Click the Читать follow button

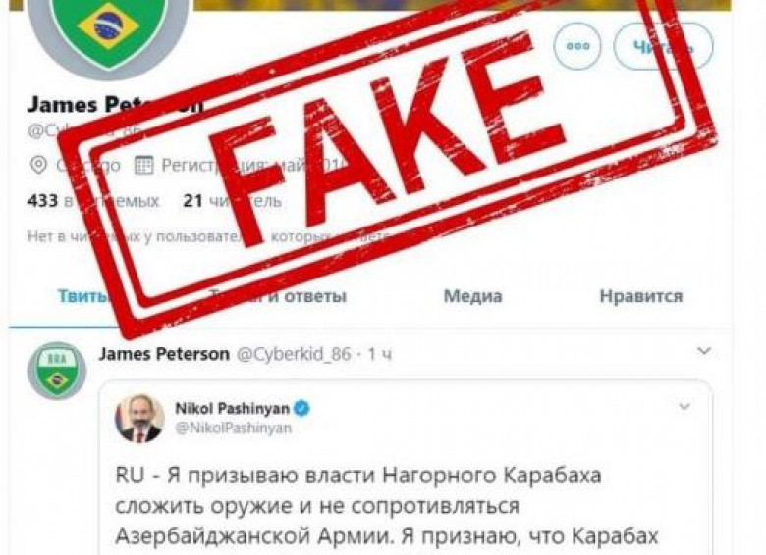click(663, 46)
